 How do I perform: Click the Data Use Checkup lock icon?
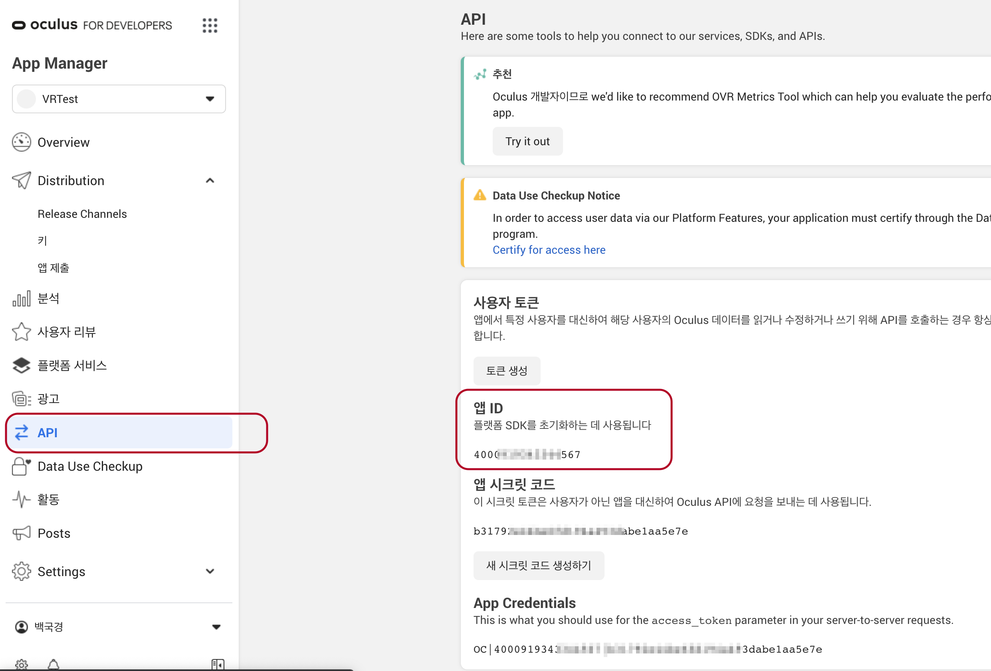pyautogui.click(x=21, y=466)
